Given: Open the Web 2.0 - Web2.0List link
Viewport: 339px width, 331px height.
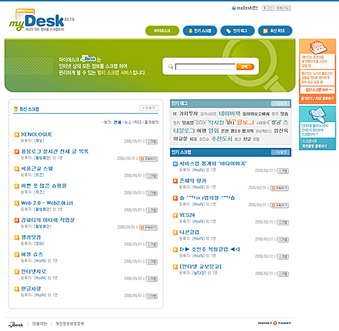Looking at the screenshot, I should tap(47, 203).
